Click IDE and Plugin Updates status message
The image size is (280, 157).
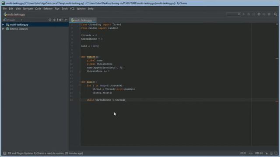(x=45, y=153)
